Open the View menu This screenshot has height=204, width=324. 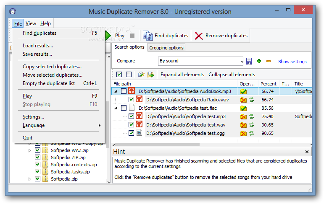31,23
